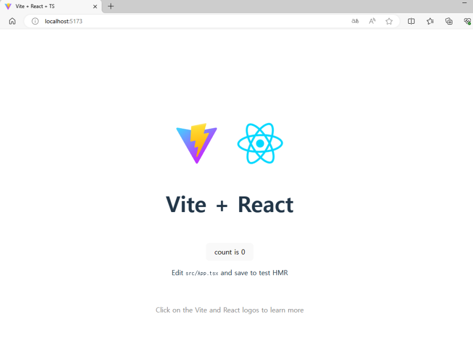Activate Read aloud icon

[x=372, y=21]
